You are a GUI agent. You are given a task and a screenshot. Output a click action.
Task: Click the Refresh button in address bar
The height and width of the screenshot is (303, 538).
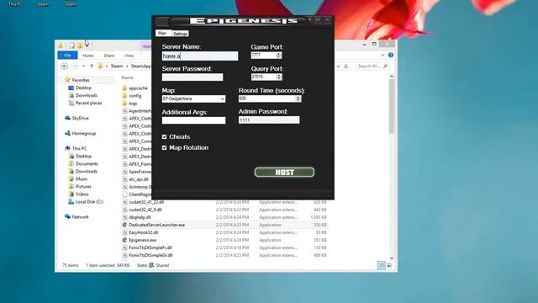(x=345, y=66)
